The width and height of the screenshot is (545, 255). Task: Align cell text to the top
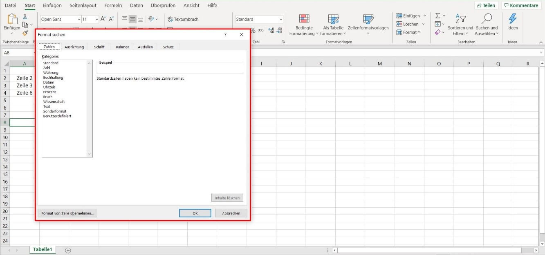pyautogui.click(x=125, y=19)
